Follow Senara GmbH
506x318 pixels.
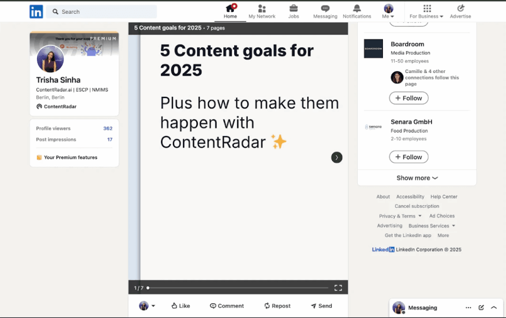408,157
